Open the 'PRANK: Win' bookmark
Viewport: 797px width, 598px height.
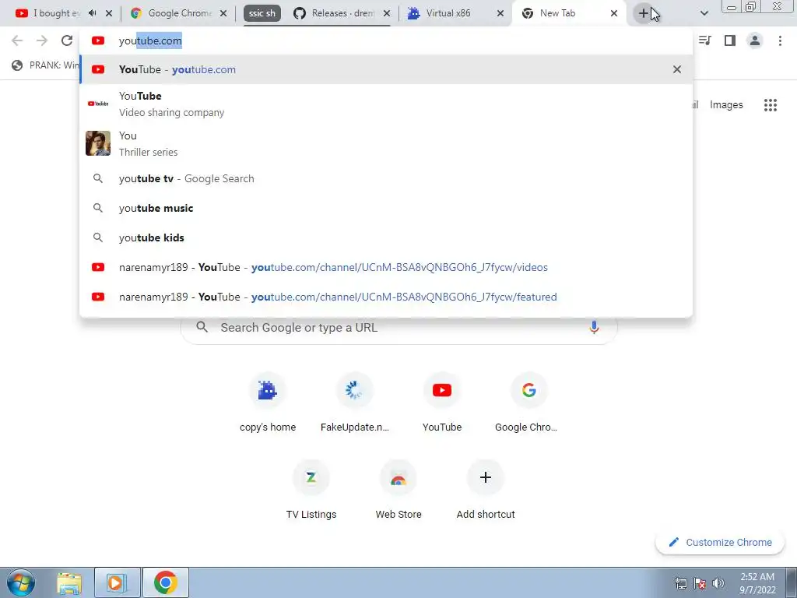pos(46,65)
